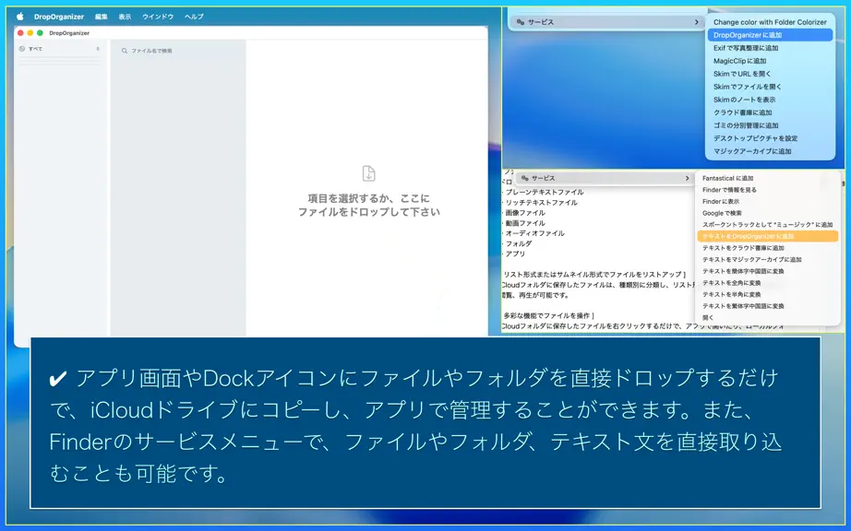Choose テキストを半角に変換
Screen dimensions: 851x531
click(767, 295)
